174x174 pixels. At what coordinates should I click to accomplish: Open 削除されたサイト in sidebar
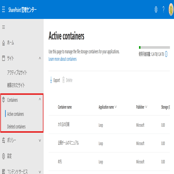click(x=16, y=85)
